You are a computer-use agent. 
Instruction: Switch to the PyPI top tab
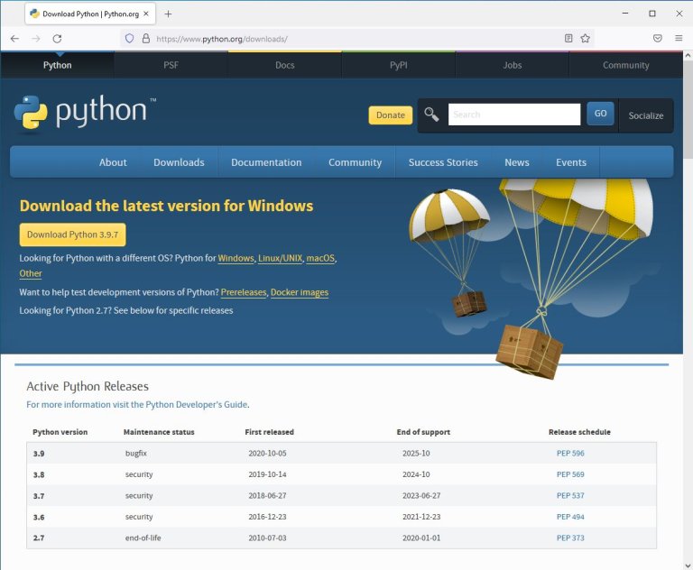point(399,65)
